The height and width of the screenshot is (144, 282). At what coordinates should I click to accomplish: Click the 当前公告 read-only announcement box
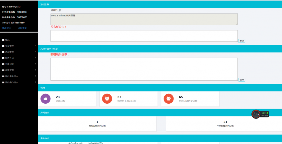144,19
